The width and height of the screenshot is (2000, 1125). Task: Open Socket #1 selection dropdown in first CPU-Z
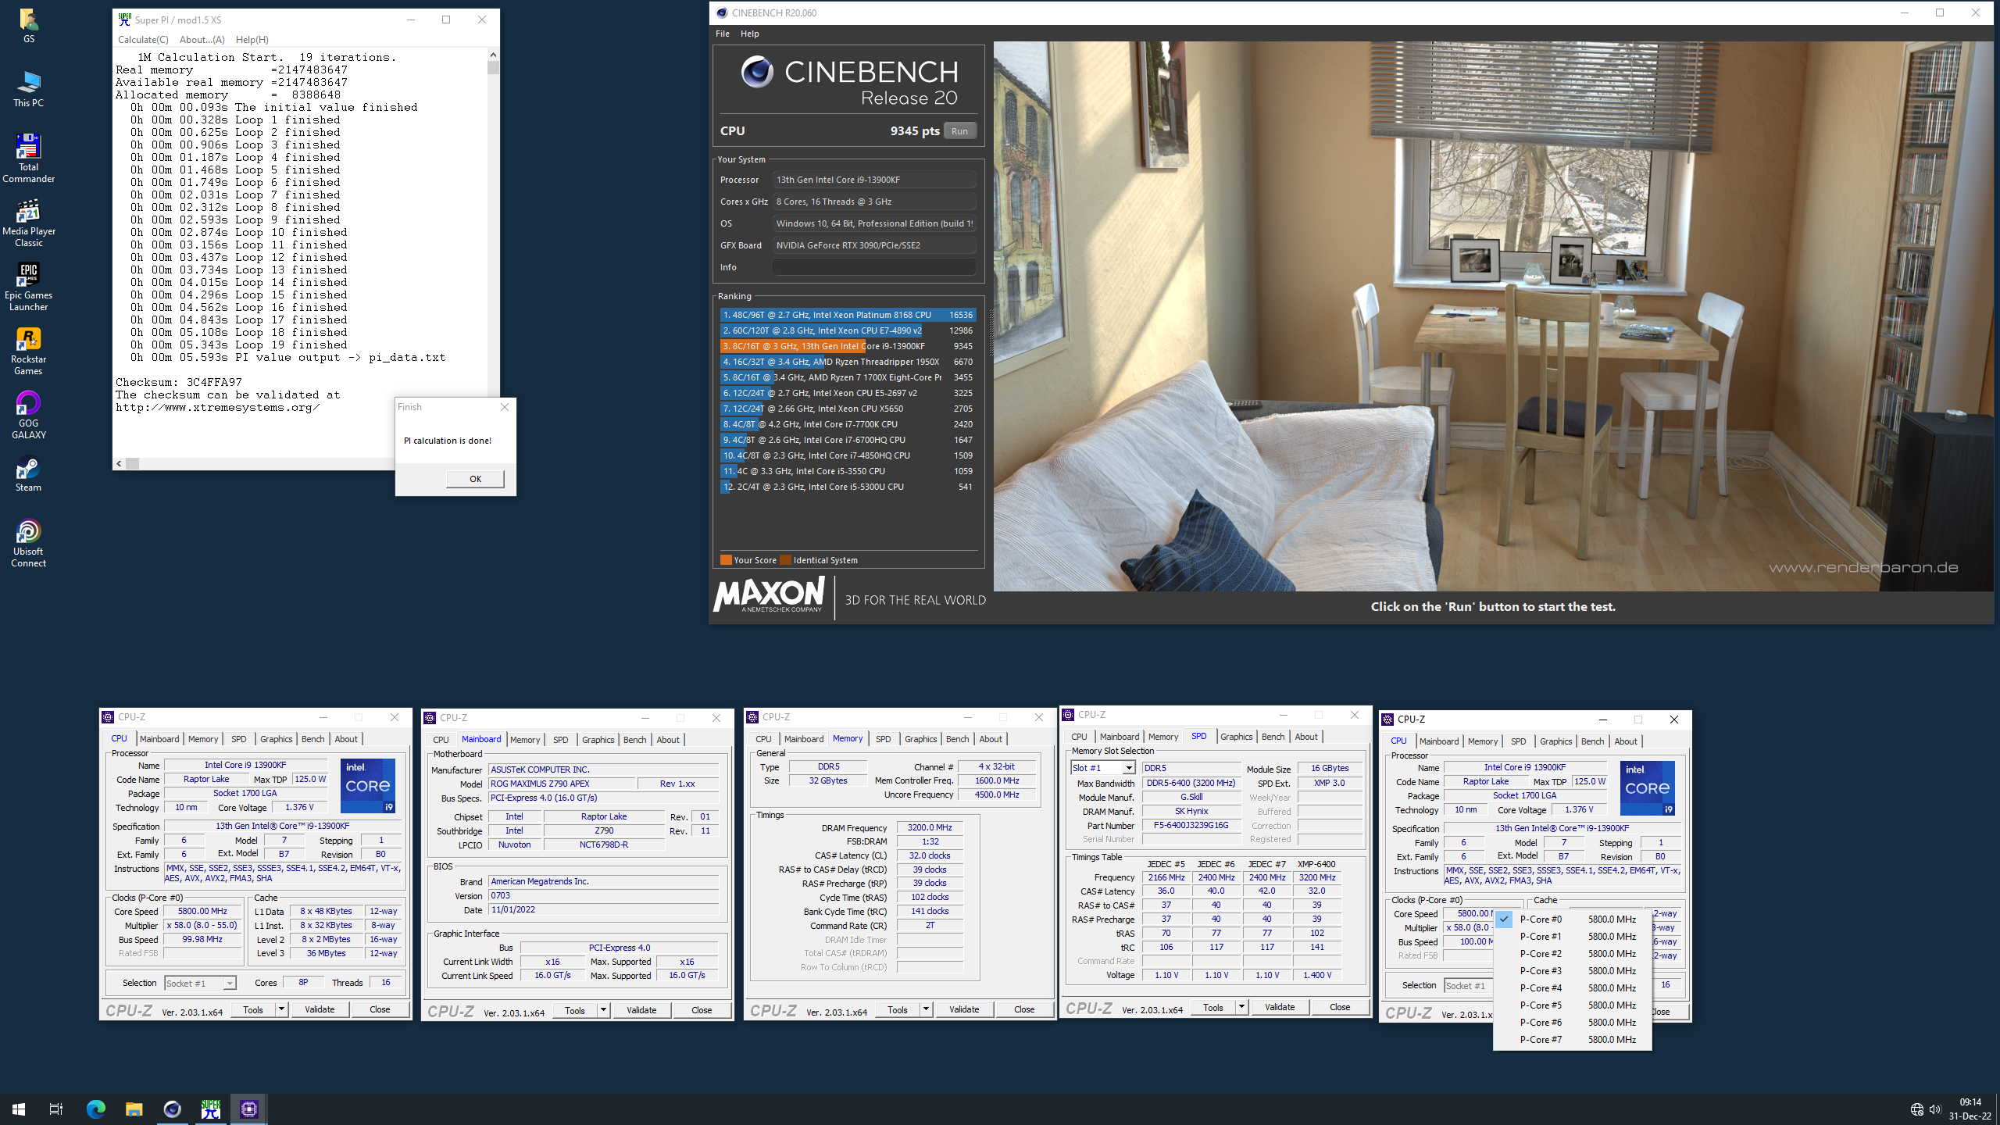pyautogui.click(x=200, y=983)
